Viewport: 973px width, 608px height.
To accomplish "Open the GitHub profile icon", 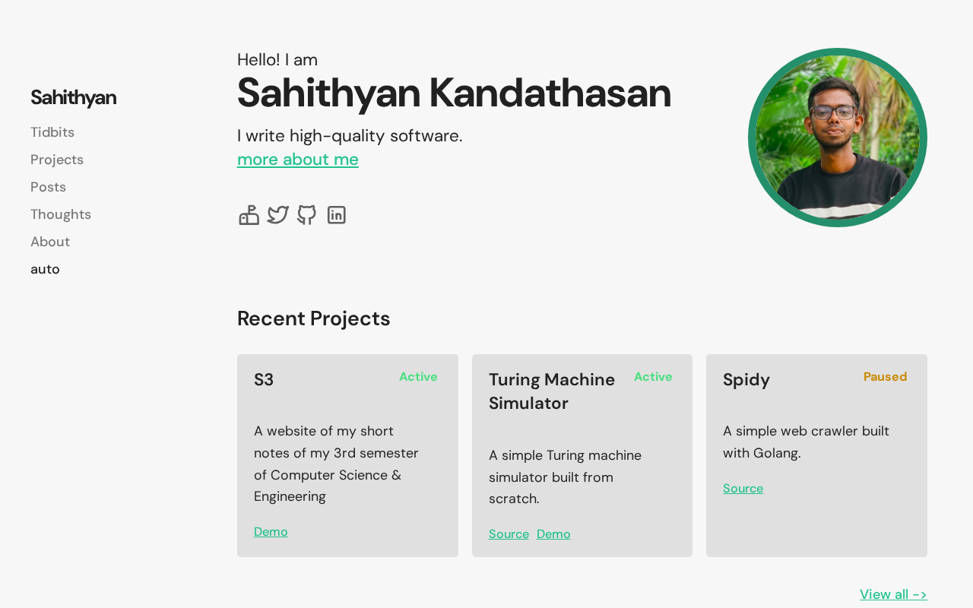I will (306, 215).
